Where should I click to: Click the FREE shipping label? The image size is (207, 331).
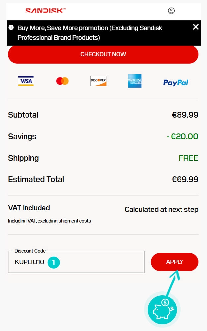point(188,158)
